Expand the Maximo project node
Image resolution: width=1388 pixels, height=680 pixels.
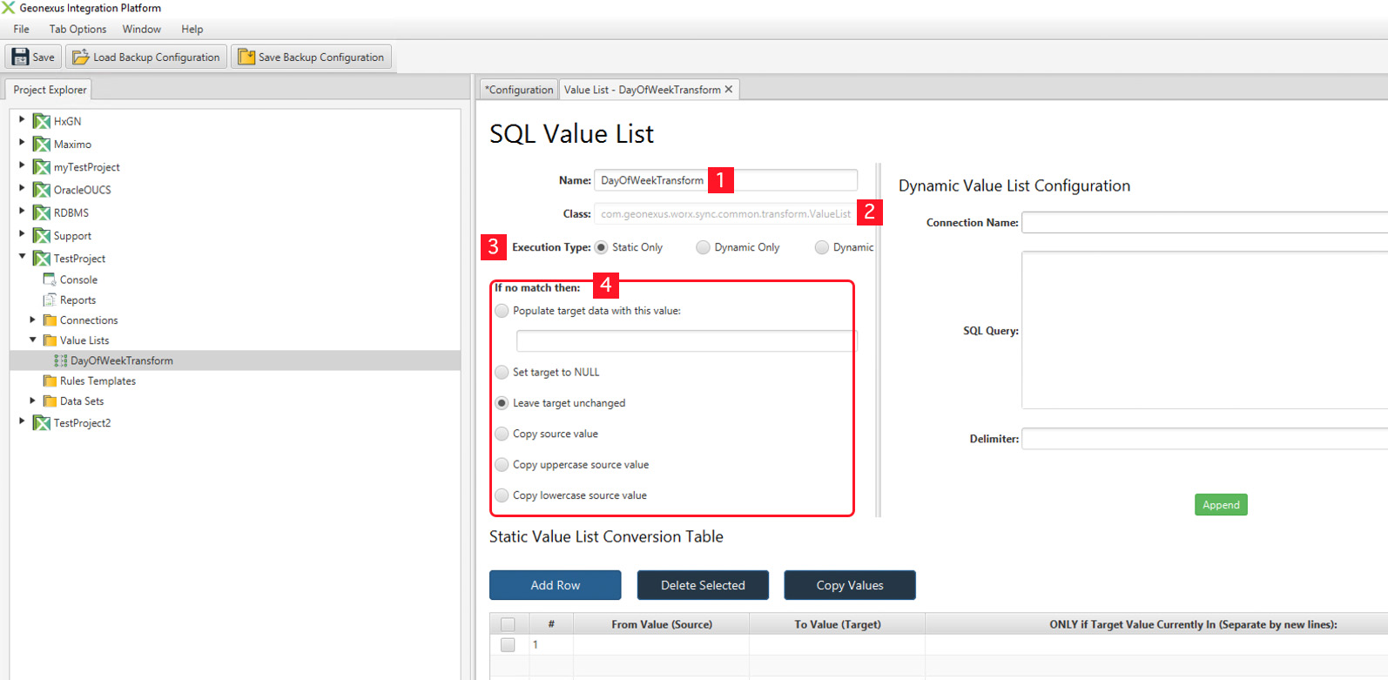click(22, 142)
